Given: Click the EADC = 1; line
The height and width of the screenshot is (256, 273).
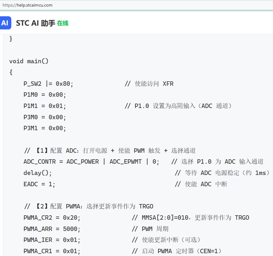Looking at the screenshot, I should (39, 184).
